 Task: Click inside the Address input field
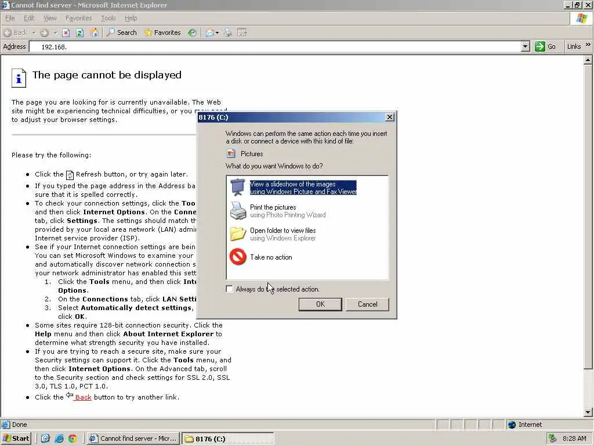pyautogui.click(x=275, y=46)
